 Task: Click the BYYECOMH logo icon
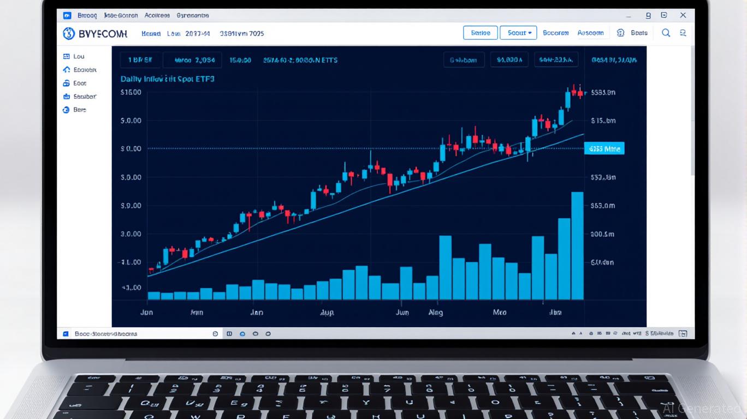click(x=69, y=33)
